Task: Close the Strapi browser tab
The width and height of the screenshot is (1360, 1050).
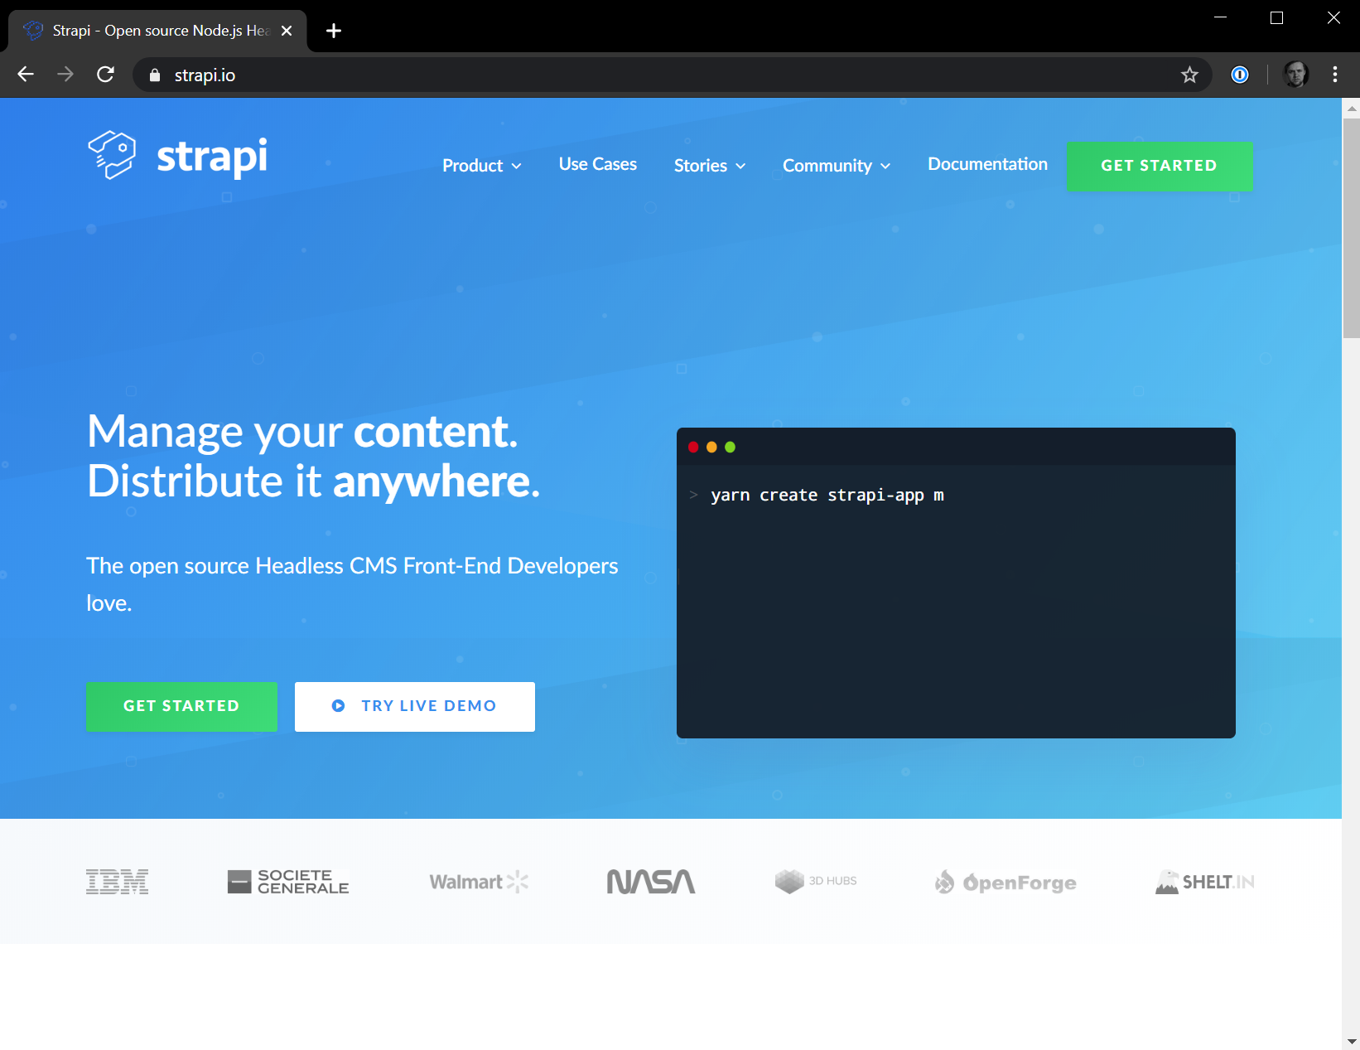Action: tap(287, 31)
